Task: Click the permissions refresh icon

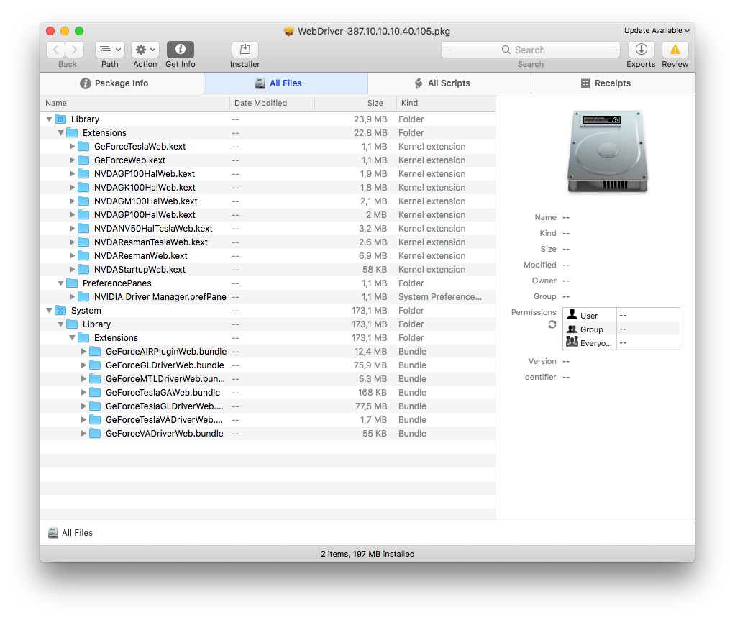Action: pyautogui.click(x=552, y=324)
